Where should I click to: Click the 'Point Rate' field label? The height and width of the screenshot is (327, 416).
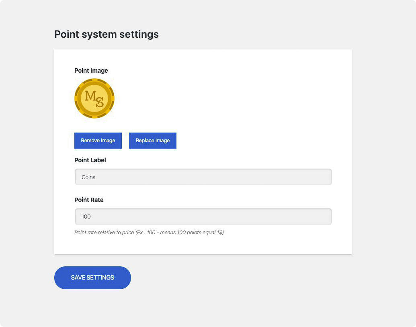(89, 200)
